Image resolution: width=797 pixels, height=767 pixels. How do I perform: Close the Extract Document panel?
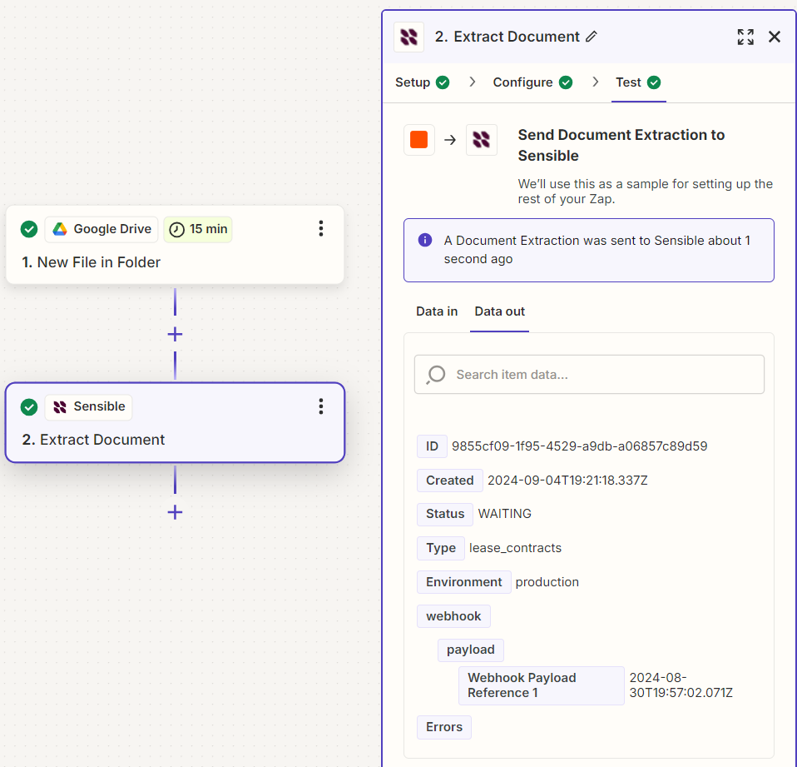[x=775, y=37]
